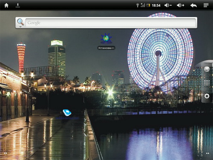
Task: Tap the 18:54 clock
Action: (x=156, y=6)
